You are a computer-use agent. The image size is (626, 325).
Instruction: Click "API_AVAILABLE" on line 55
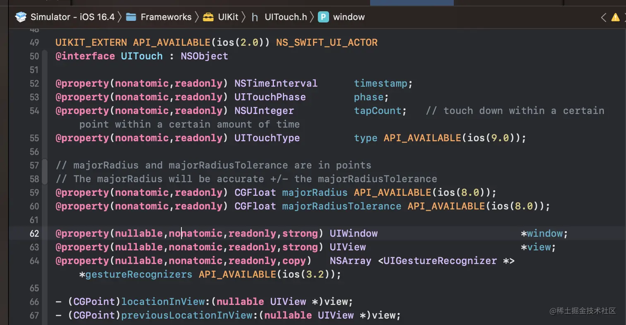422,138
